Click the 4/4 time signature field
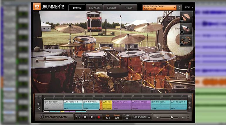Viewport: 226px width, 125px height. click(x=107, y=117)
